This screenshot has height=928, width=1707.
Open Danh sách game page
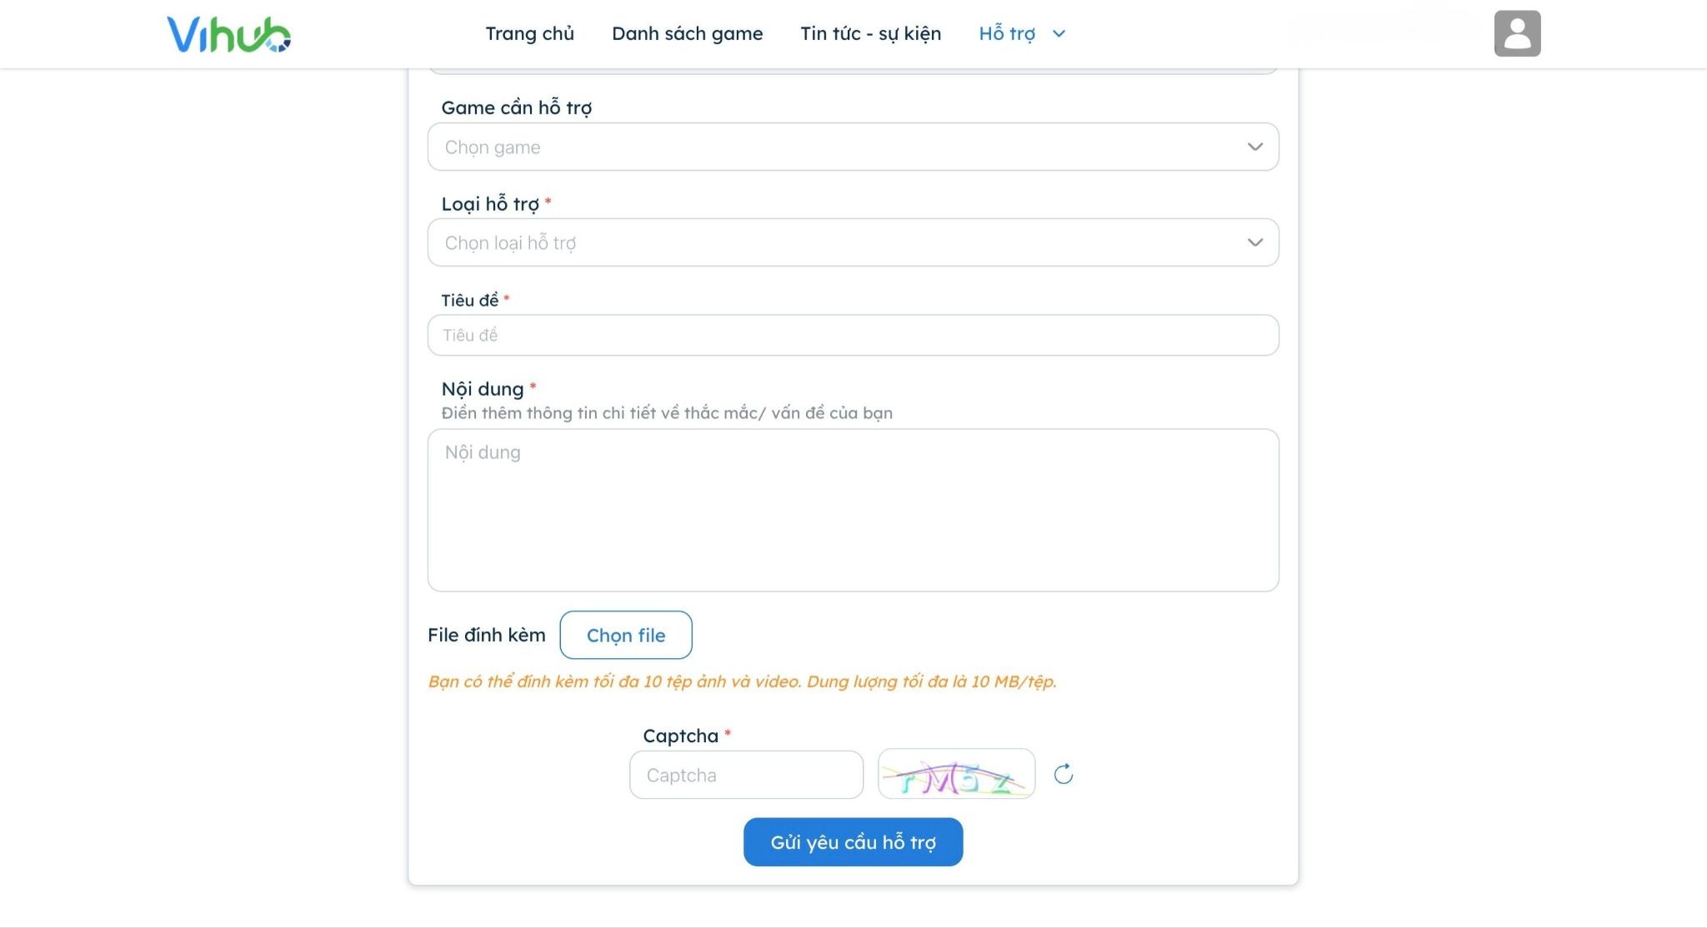pyautogui.click(x=688, y=34)
